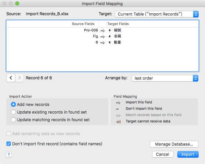This screenshot has height=164, width=205.
Task: Click the Manage Database button
Action: click(x=174, y=144)
